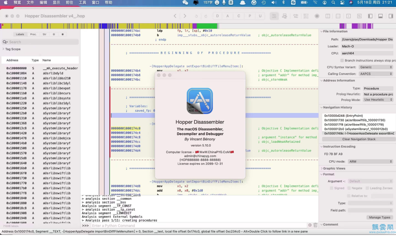Click the undo toolbar icon
The width and height of the screenshot is (396, 236).
[196, 16]
